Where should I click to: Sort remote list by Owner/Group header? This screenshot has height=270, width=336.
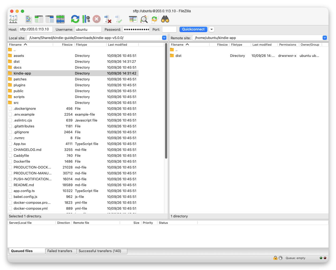pos(310,45)
